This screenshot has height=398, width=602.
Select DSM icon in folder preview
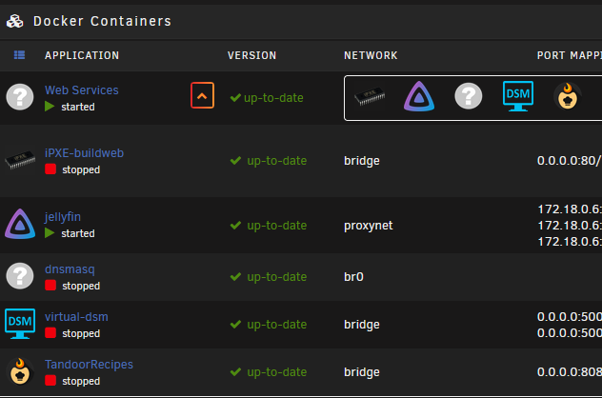tap(518, 96)
